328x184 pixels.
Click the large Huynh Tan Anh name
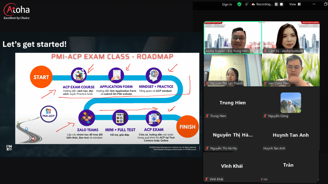pyautogui.click(x=291, y=135)
